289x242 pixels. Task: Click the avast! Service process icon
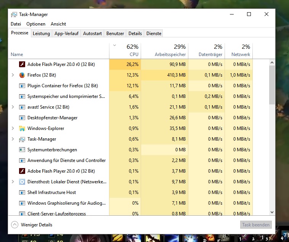click(22, 107)
